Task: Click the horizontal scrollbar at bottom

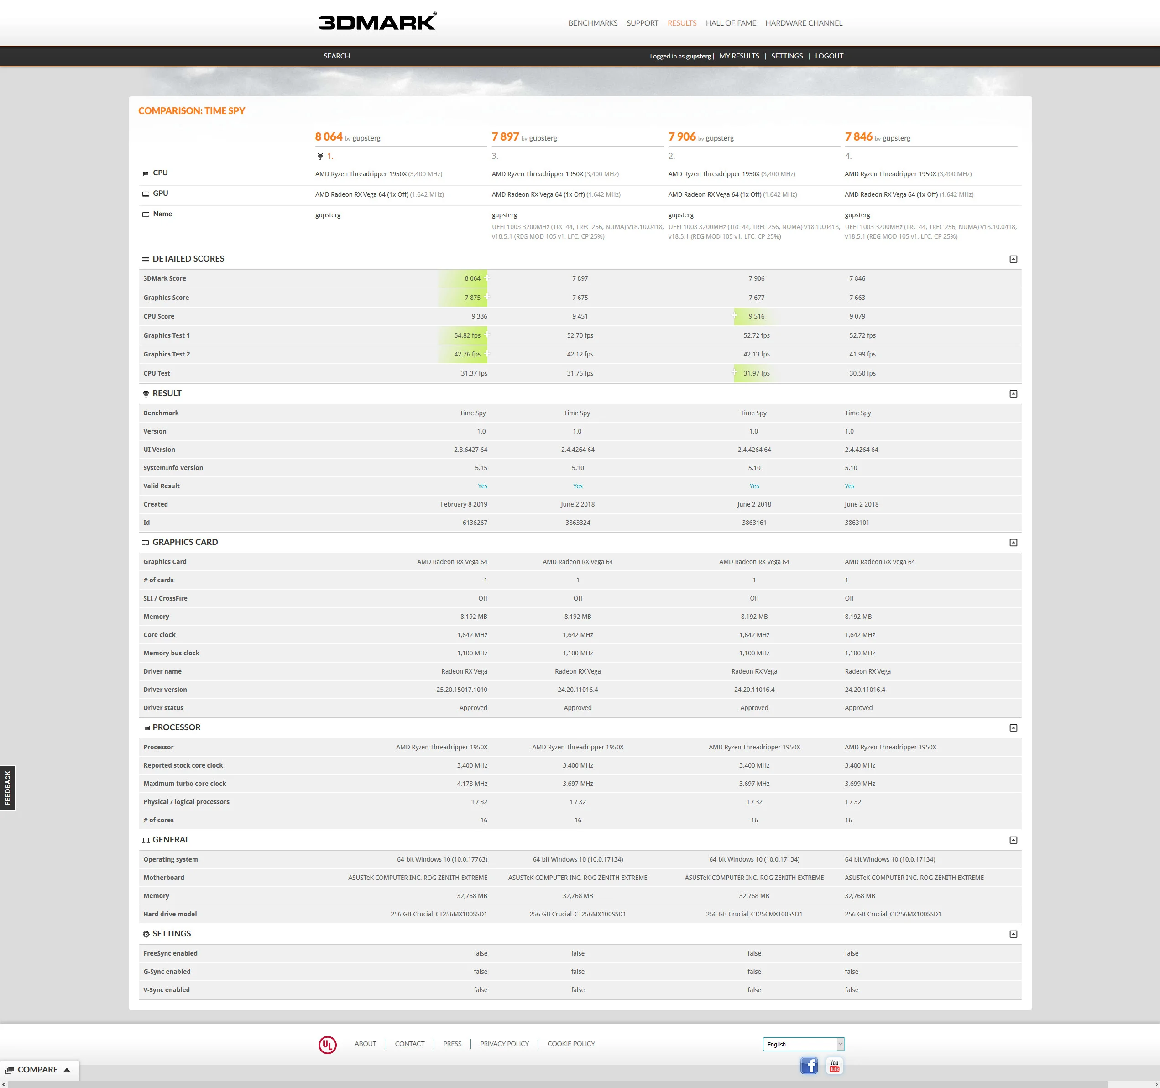Action: click(x=557, y=1084)
